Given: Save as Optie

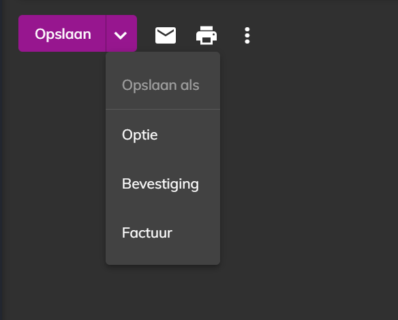Looking at the screenshot, I should pos(163,135).
